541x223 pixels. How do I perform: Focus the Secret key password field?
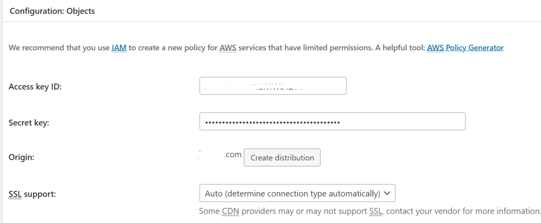click(332, 122)
